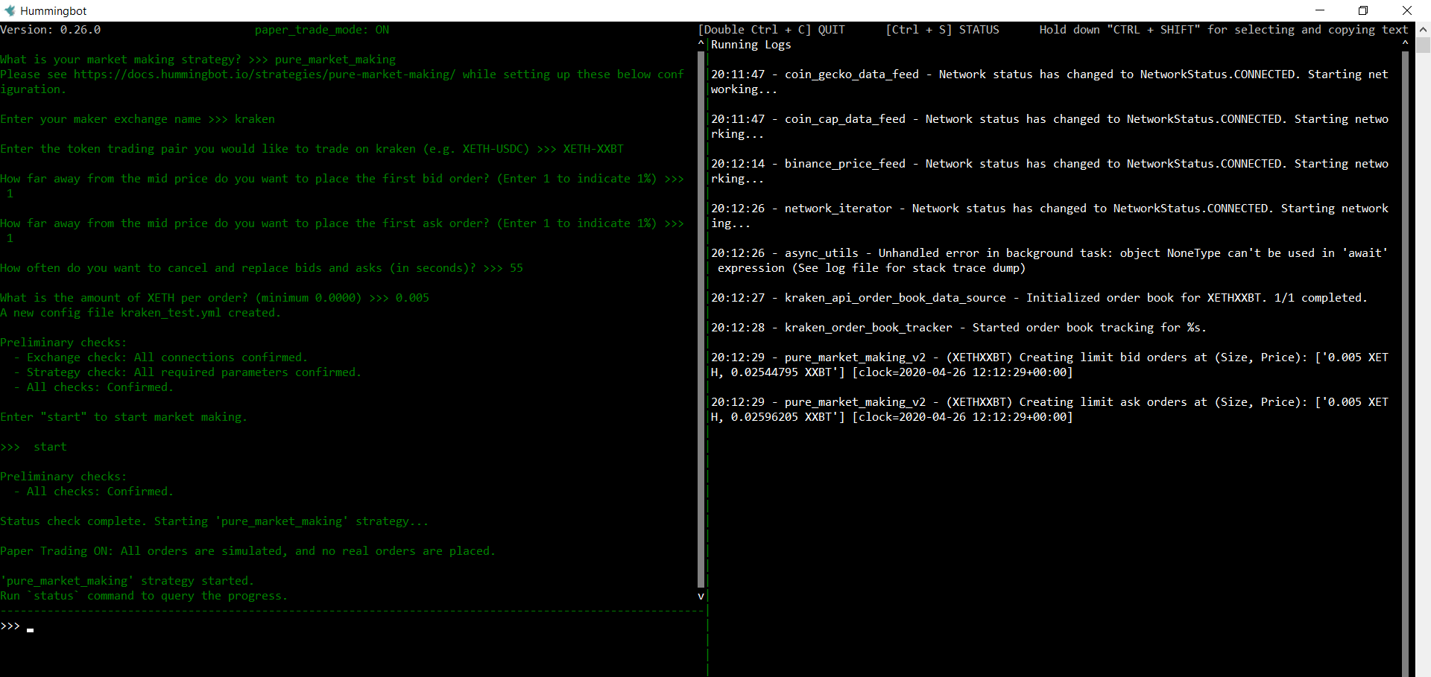1431x677 pixels.
Task: Select the Double Ctrl + C QUIT label
Action: (771, 30)
